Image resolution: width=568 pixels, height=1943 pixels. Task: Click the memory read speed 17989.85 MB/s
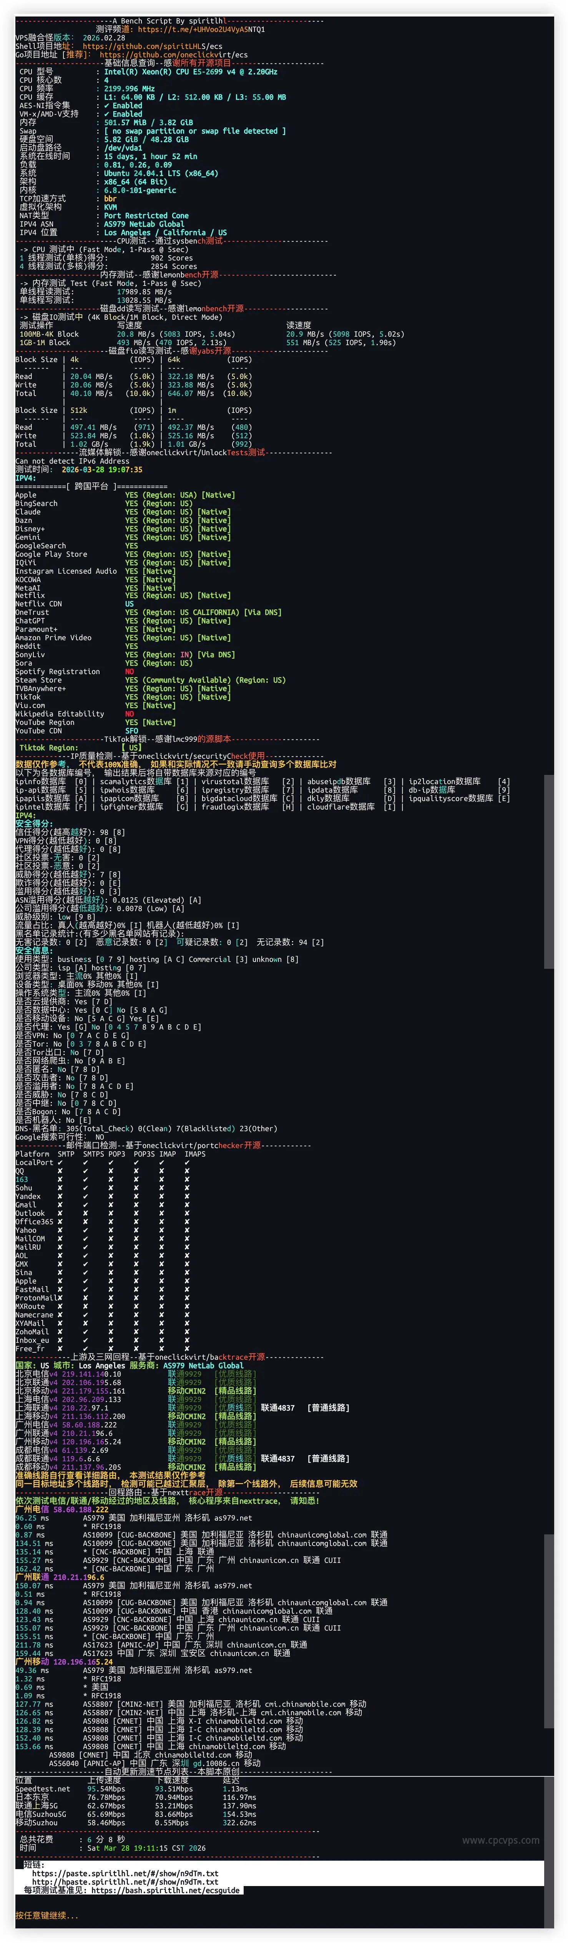click(144, 291)
